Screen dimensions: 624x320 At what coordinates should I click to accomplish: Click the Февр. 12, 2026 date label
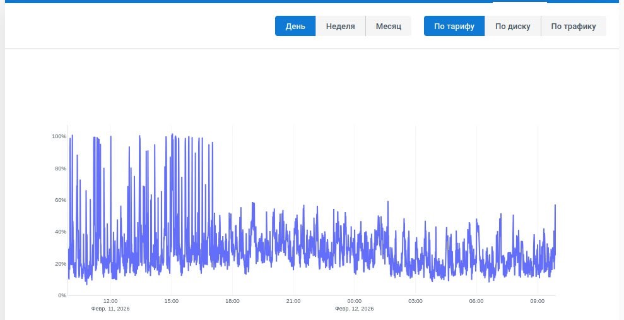pos(354,309)
